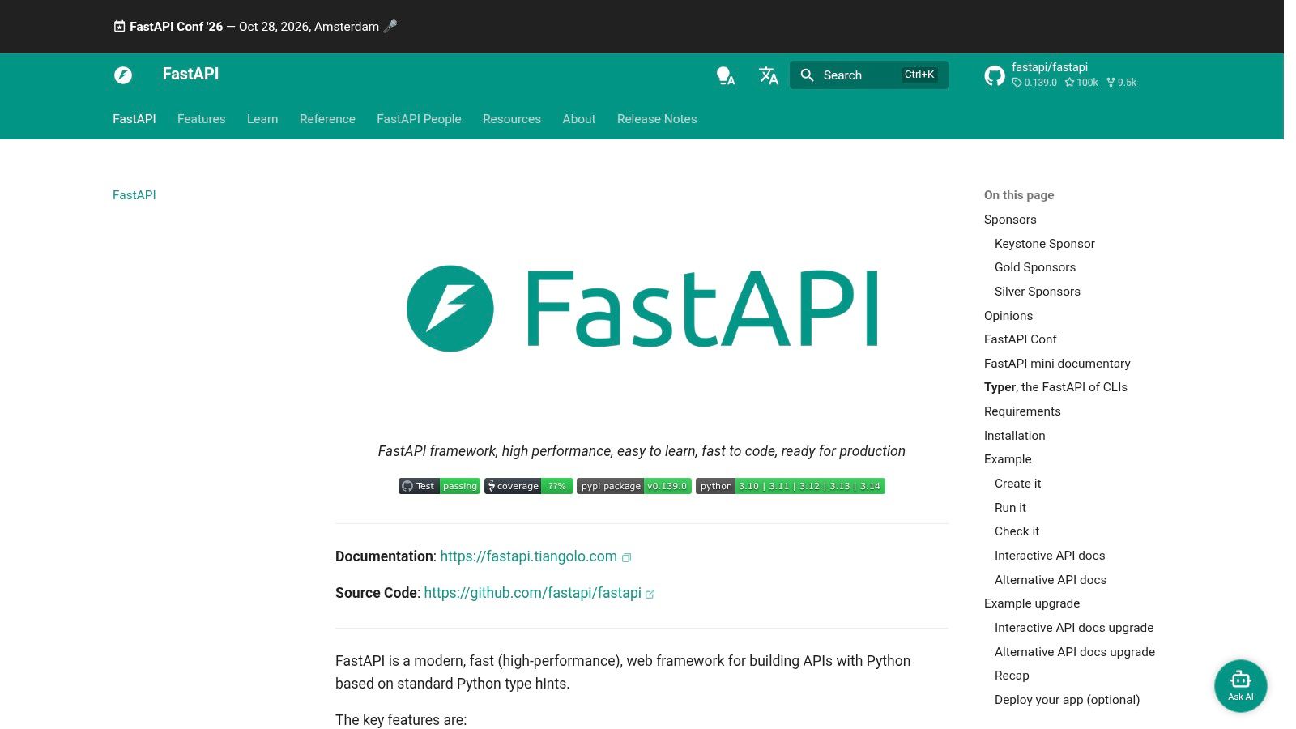Jump to Typer, the FastAPI of CLIs
Screen dimensions: 1296x729
click(1055, 387)
